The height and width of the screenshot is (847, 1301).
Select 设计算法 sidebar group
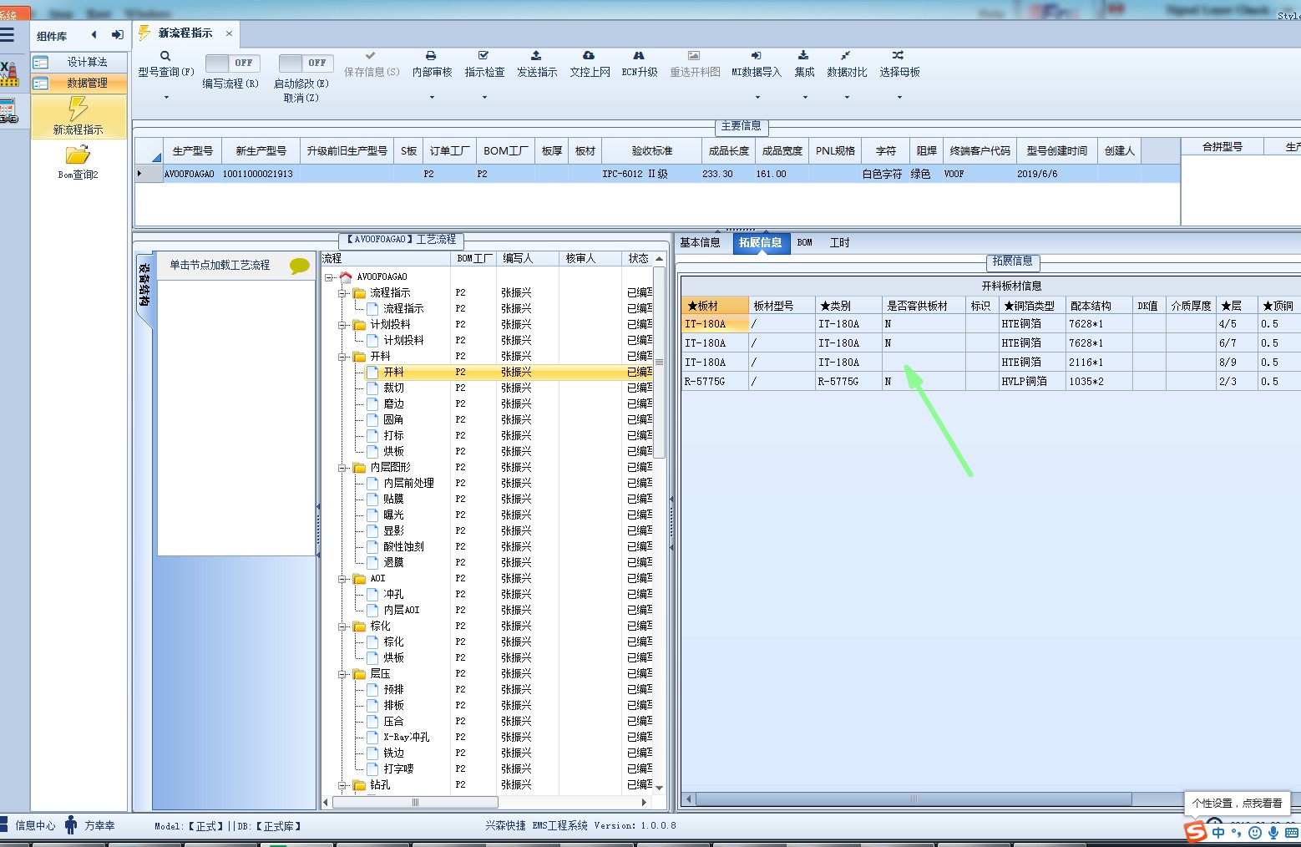(79, 62)
